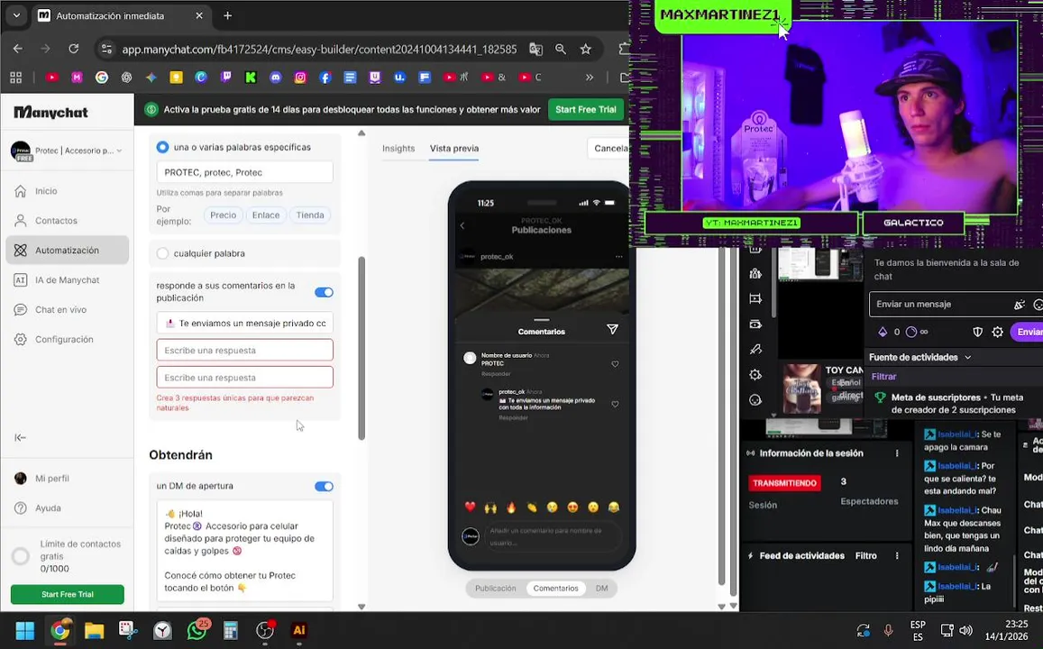This screenshot has width=1043, height=649.
Task: Click first empty 'Escribe una respuesta' field
Action: 245,350
